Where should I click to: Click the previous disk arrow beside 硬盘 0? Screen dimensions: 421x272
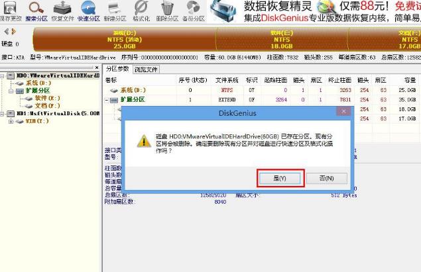point(6,31)
